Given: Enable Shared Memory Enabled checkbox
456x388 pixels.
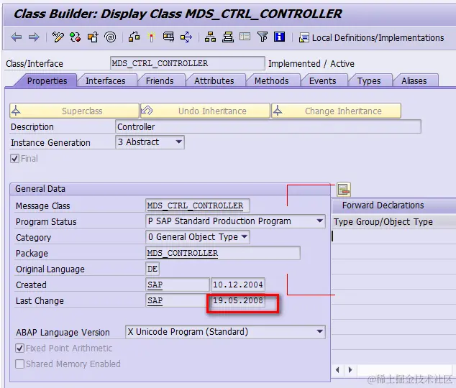Looking at the screenshot, I should click(x=19, y=364).
